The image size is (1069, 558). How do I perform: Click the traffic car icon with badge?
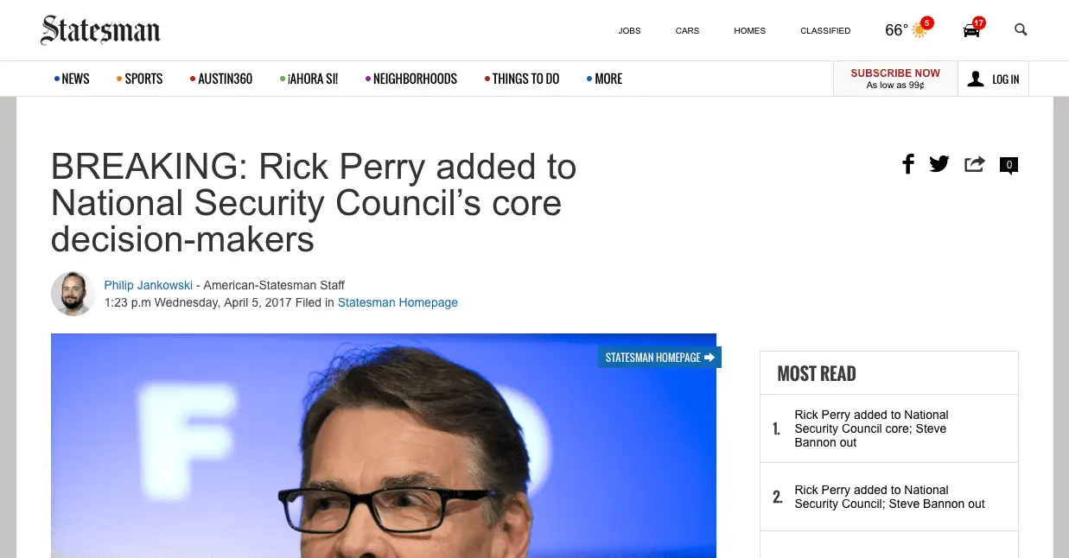point(973,29)
